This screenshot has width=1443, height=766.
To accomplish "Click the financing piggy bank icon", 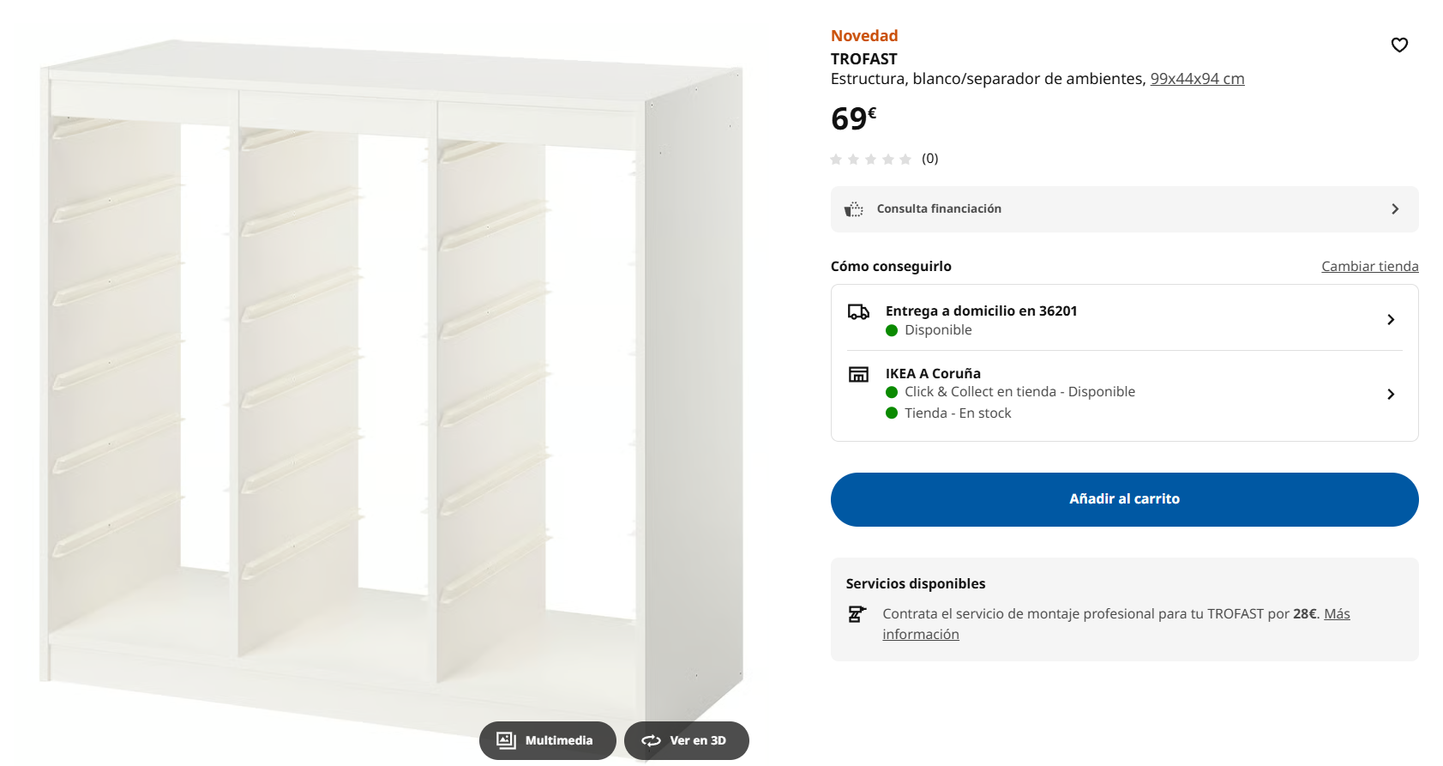I will [x=854, y=209].
